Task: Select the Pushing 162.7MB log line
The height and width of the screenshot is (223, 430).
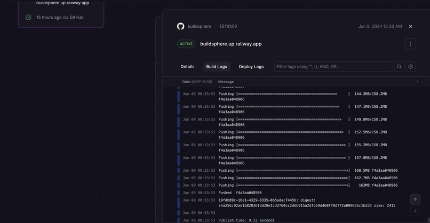Action: 288,178
